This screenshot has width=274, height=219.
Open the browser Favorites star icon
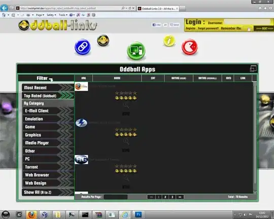(x=265, y=8)
